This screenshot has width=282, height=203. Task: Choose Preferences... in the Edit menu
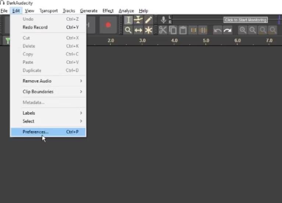tap(48, 132)
